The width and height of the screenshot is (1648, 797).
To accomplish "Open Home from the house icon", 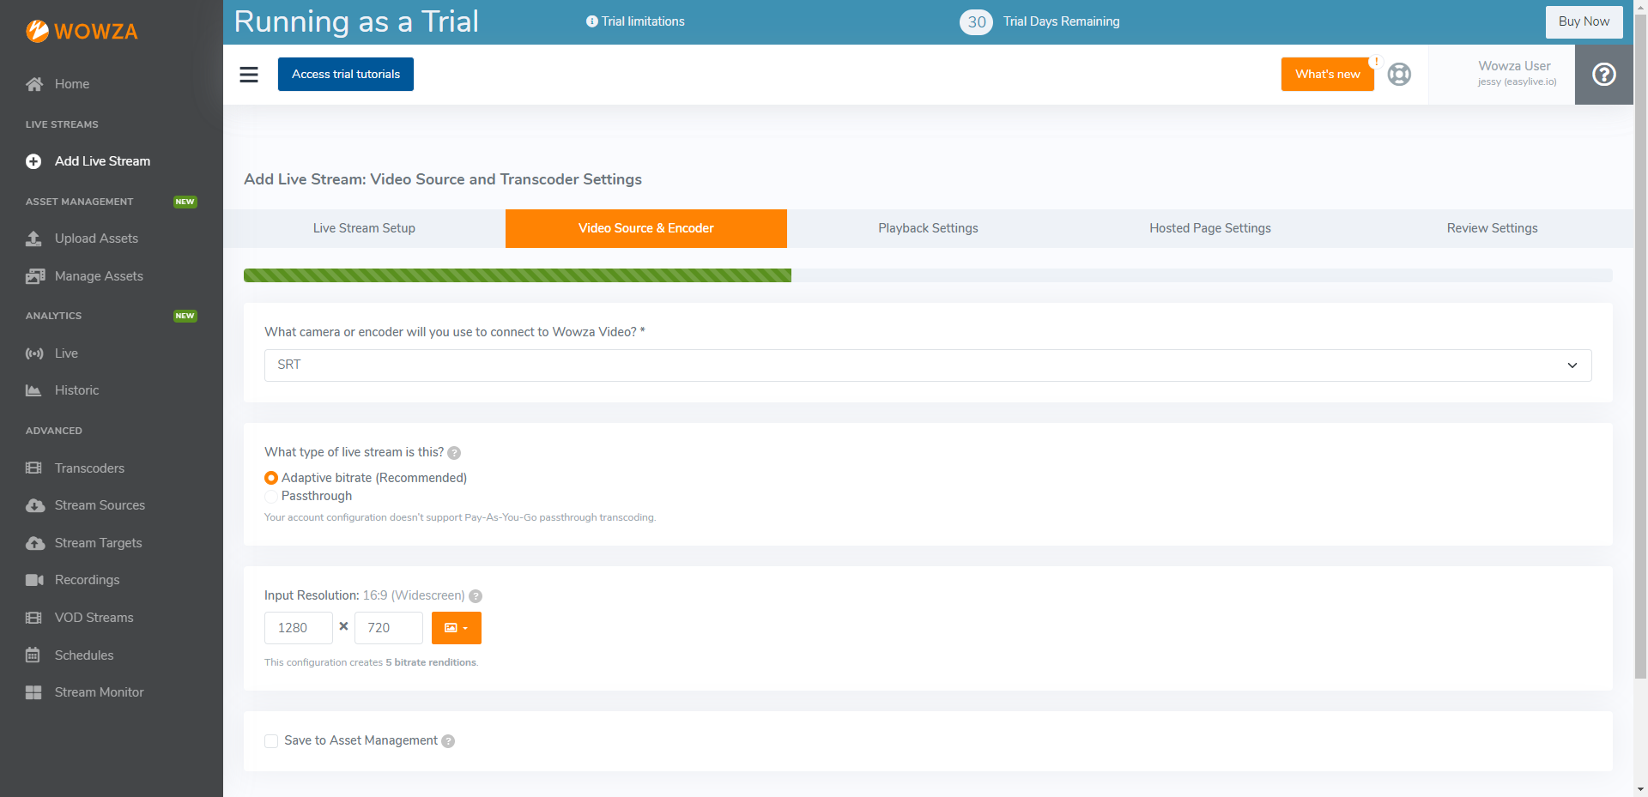I will click(x=34, y=84).
